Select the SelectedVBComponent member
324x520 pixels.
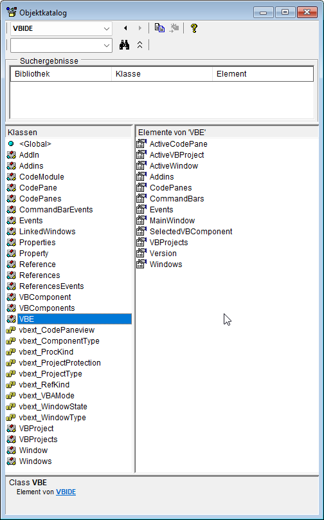tap(191, 232)
